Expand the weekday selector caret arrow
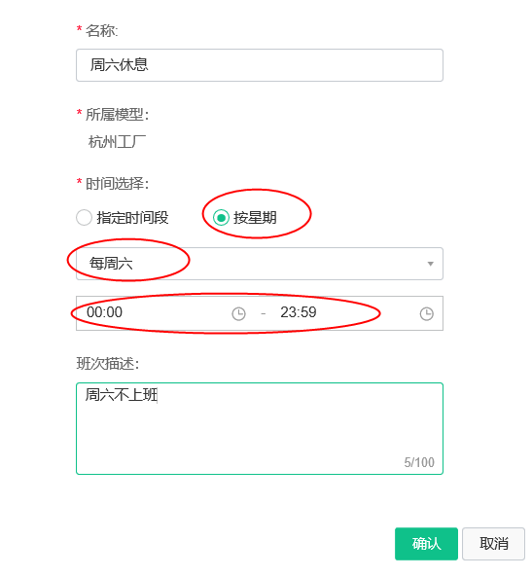The image size is (532, 577). click(431, 264)
